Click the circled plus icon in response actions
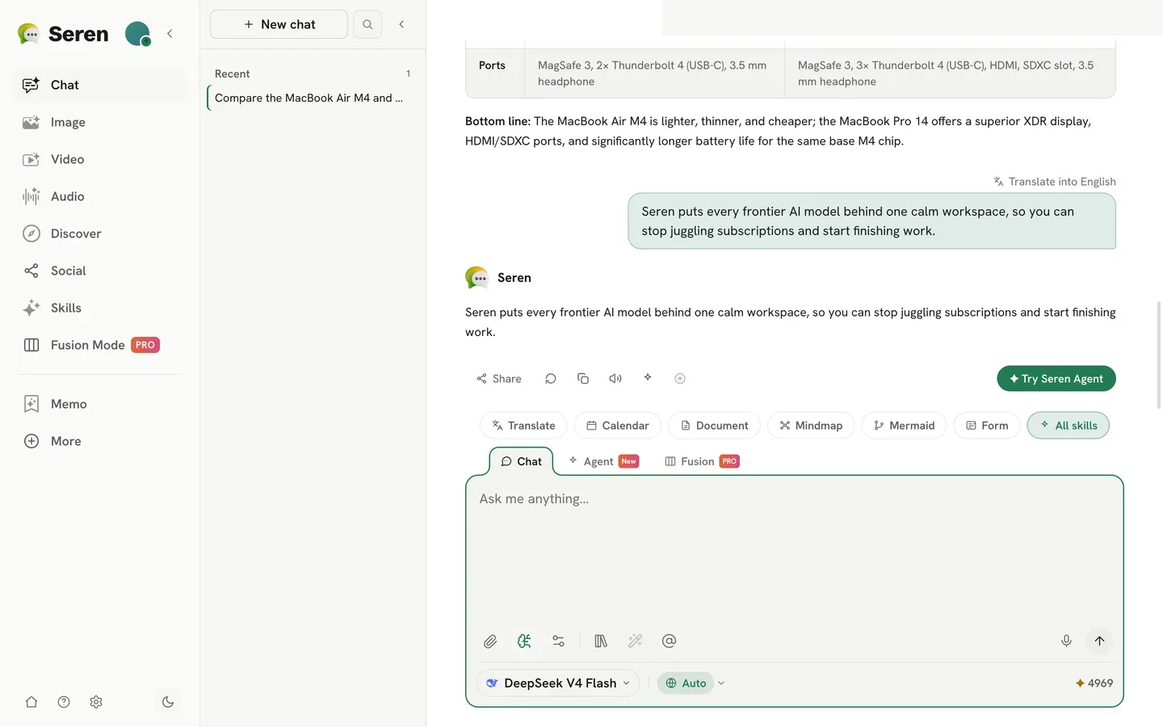The image size is (1163, 727). click(680, 379)
